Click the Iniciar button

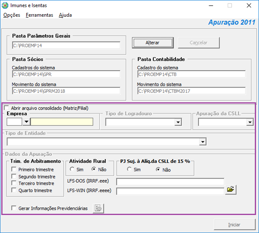235,225
